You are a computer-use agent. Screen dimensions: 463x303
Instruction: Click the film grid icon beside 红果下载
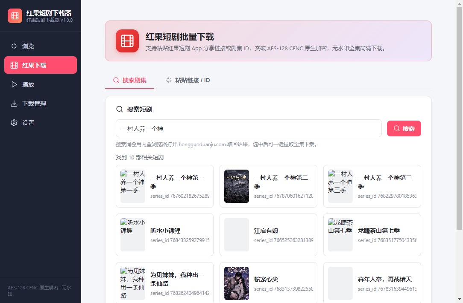(14, 65)
